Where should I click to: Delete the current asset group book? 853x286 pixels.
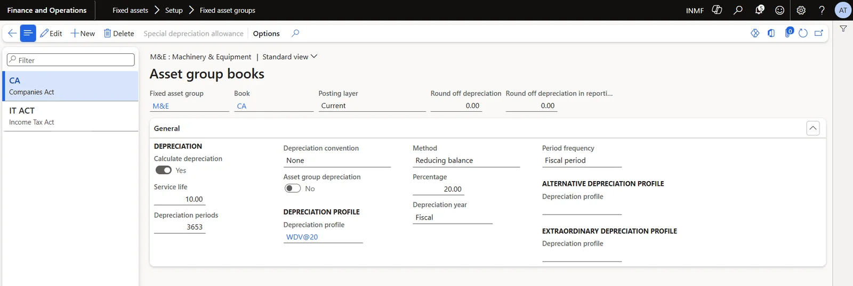(119, 33)
